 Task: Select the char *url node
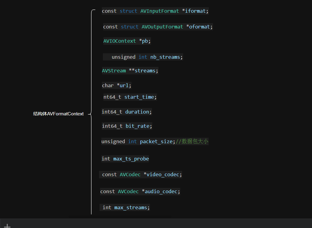[117, 85]
